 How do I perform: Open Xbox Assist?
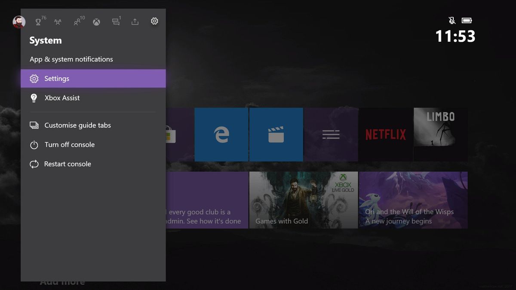click(x=61, y=98)
